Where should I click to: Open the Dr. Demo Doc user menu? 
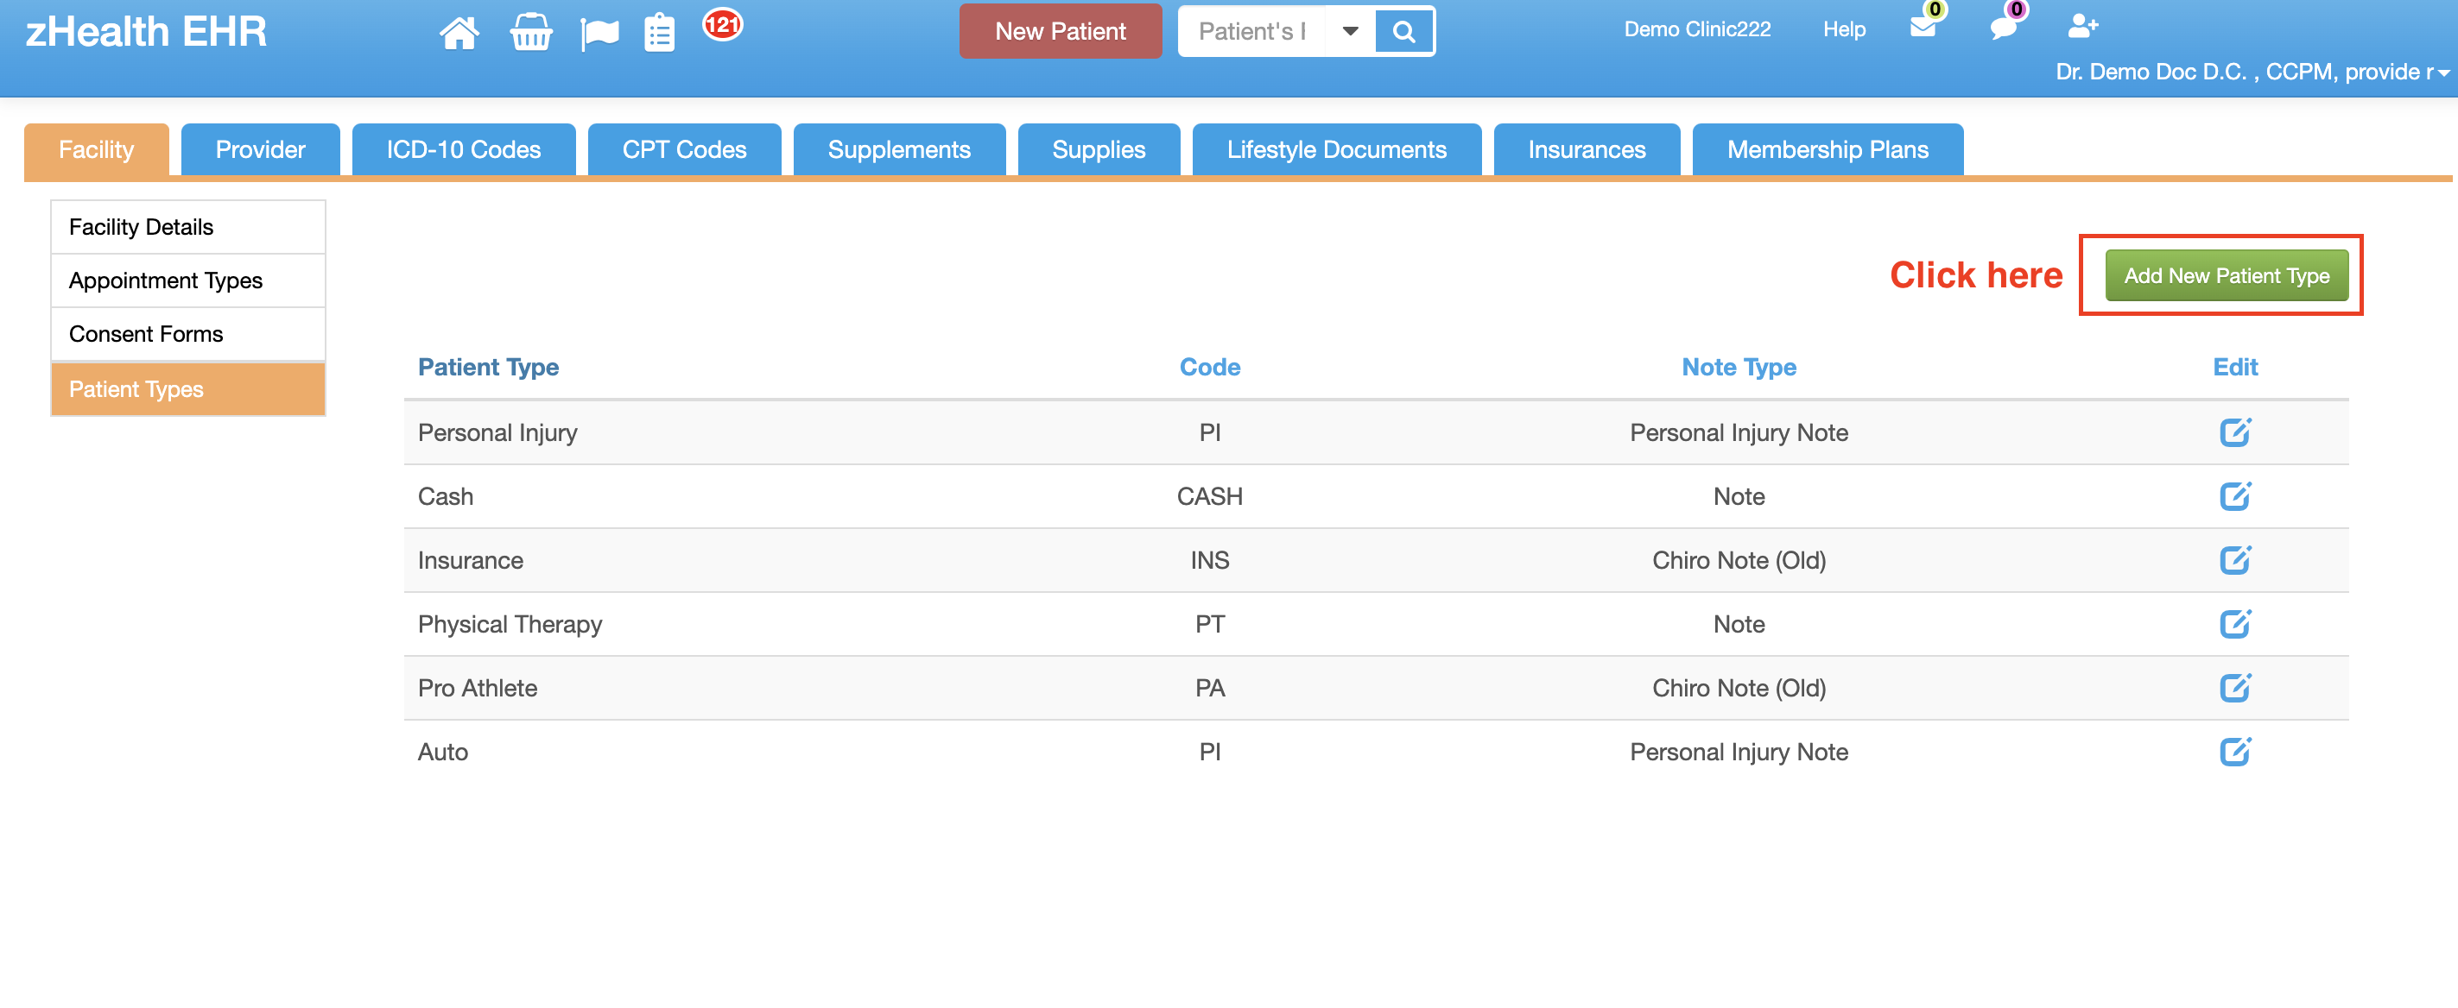2252,72
